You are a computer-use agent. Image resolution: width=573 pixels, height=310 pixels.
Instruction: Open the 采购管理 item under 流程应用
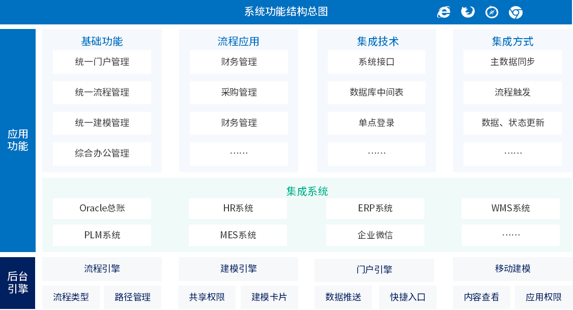[239, 92]
